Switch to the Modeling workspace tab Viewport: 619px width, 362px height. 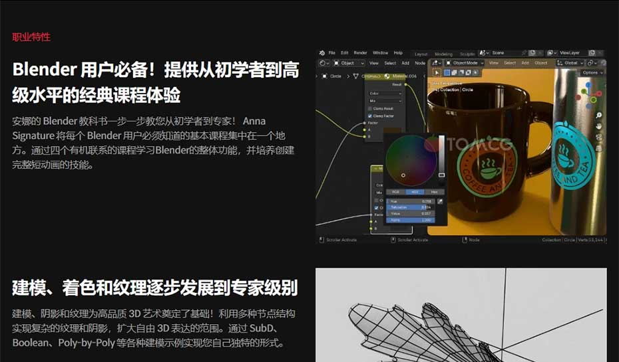pyautogui.click(x=444, y=54)
